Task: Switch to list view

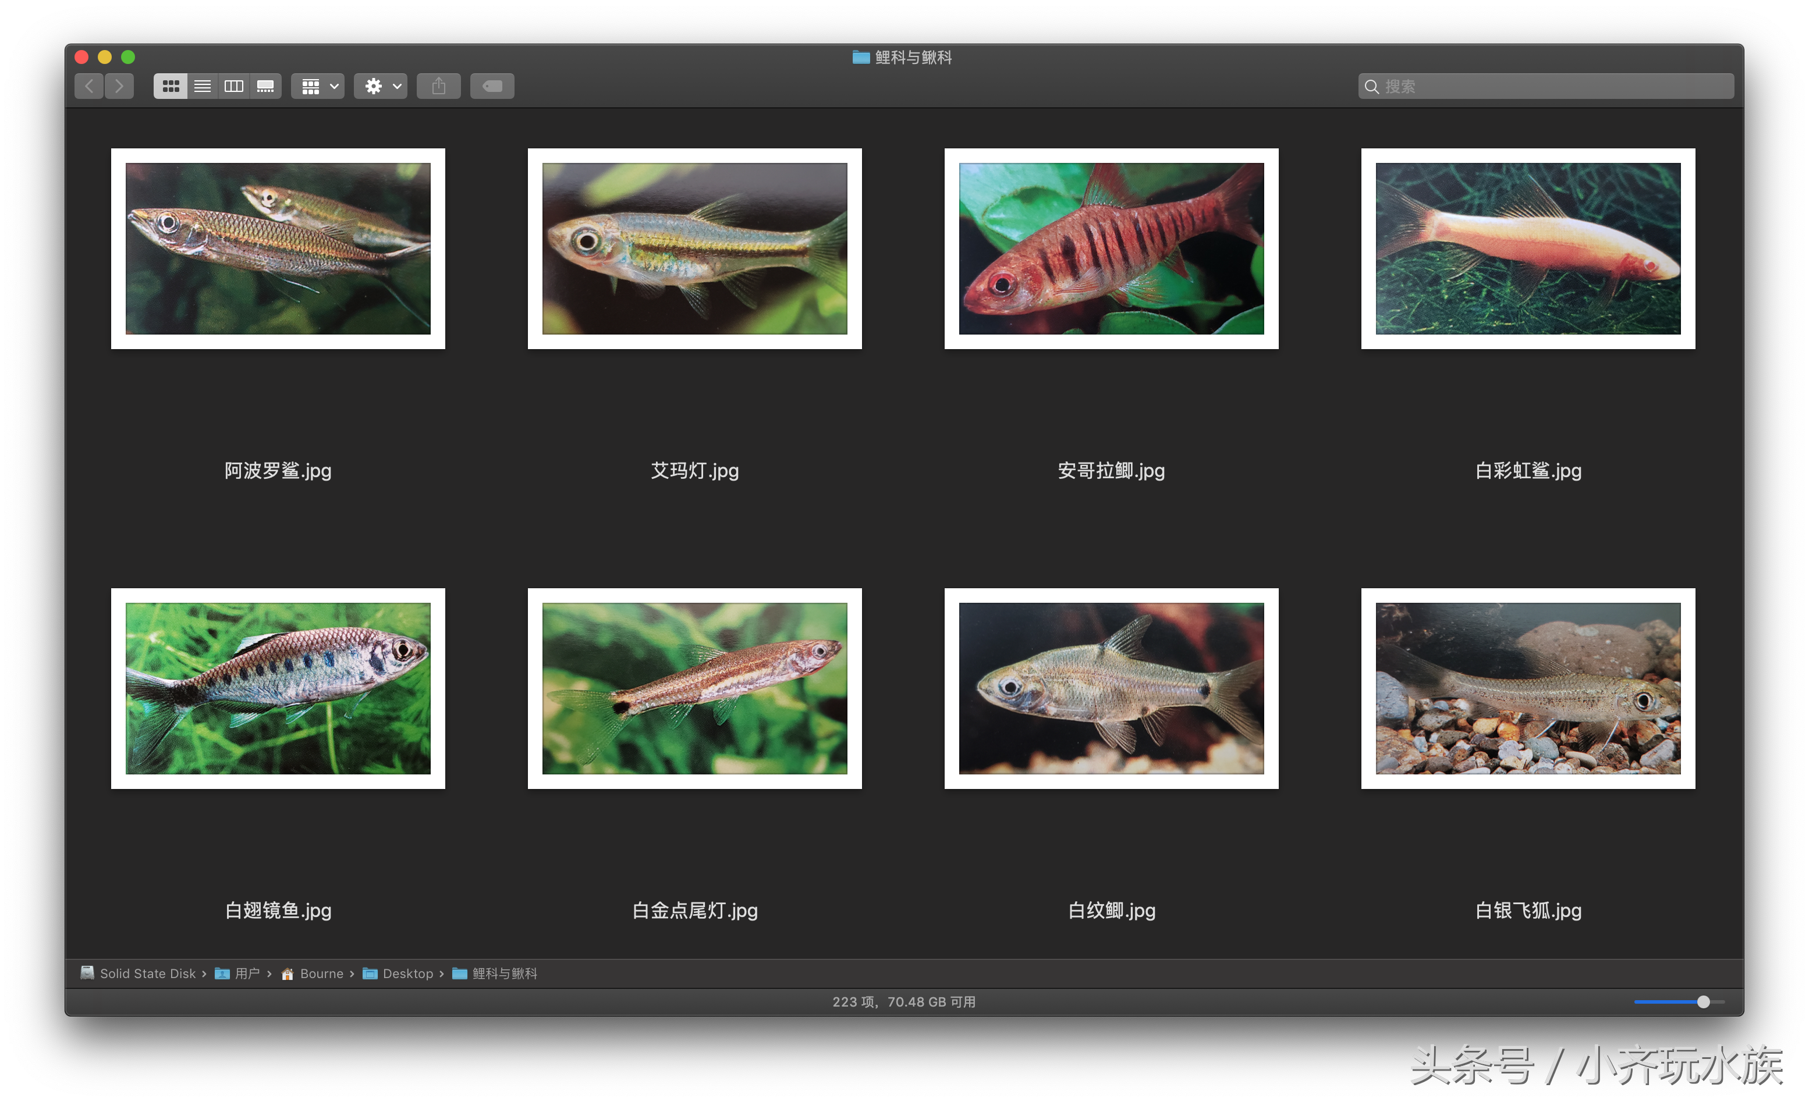Action: 203,87
